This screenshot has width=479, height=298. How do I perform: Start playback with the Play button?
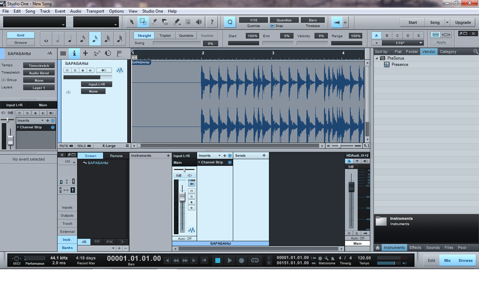click(x=230, y=260)
